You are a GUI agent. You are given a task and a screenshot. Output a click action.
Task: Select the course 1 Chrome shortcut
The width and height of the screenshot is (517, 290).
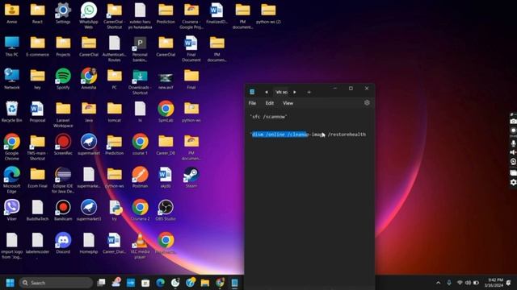point(140,145)
